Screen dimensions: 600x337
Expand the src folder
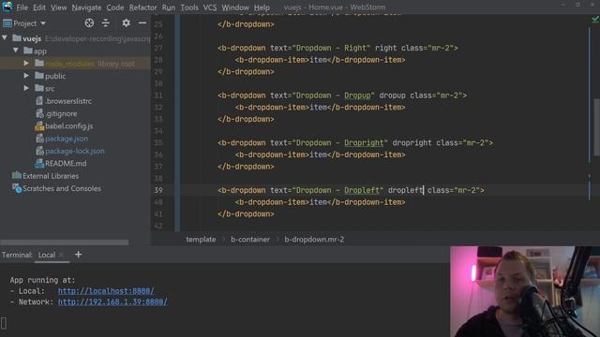[x=26, y=88]
